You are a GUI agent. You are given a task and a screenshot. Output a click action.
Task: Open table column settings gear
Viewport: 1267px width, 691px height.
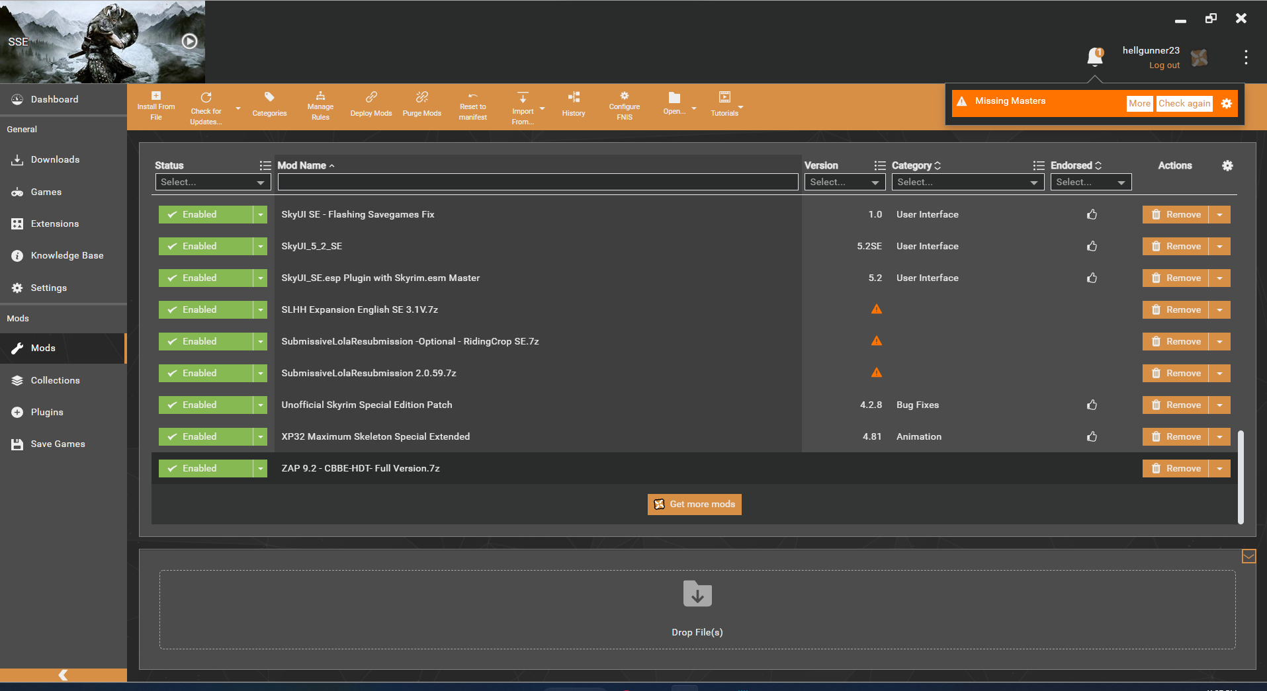point(1227,165)
